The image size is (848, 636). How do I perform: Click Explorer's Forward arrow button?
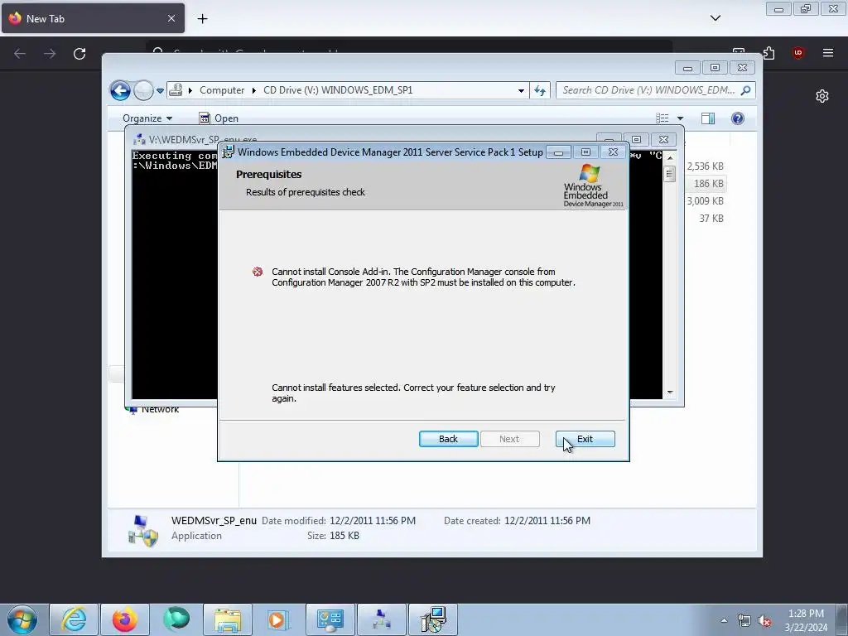coord(143,90)
